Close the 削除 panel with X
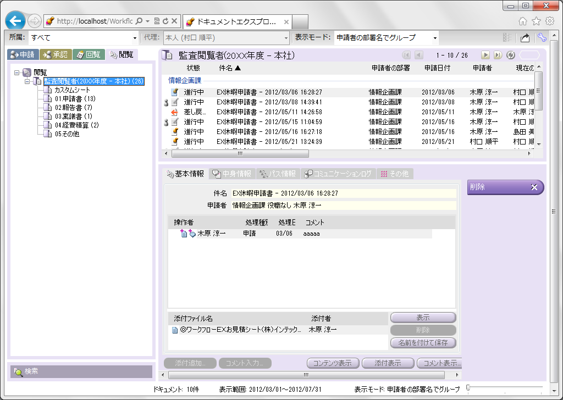Screen dimensions: 563x400 [x=534, y=187]
